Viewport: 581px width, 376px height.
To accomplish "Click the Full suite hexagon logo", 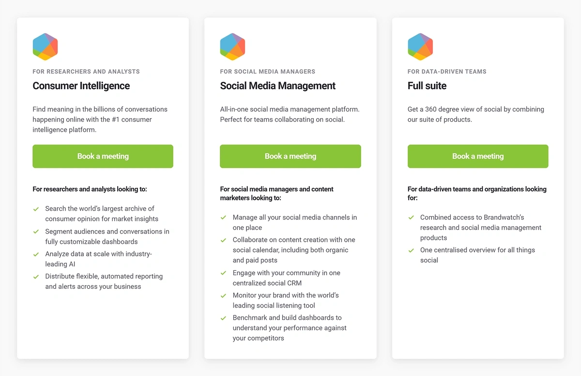I will pyautogui.click(x=420, y=47).
